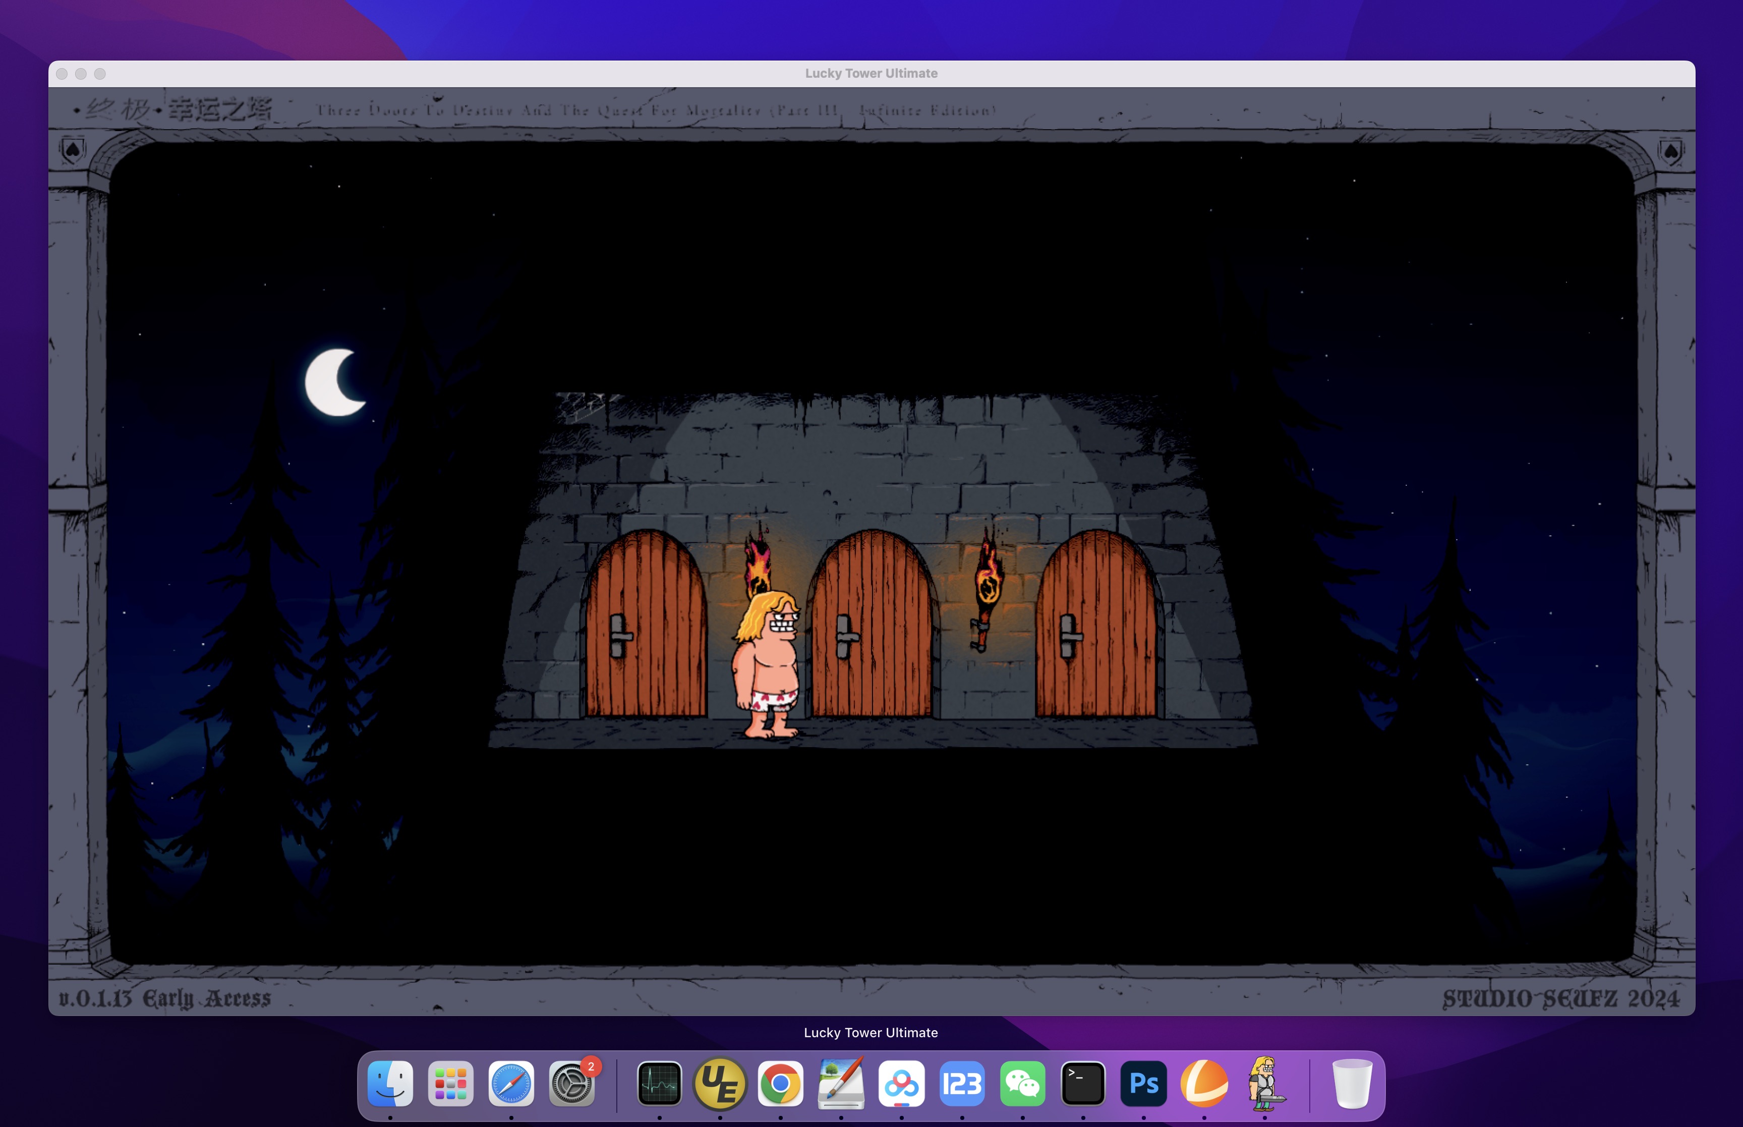Open the Baidu Netdisk cloud icon
The height and width of the screenshot is (1127, 1743).
pos(901,1083)
